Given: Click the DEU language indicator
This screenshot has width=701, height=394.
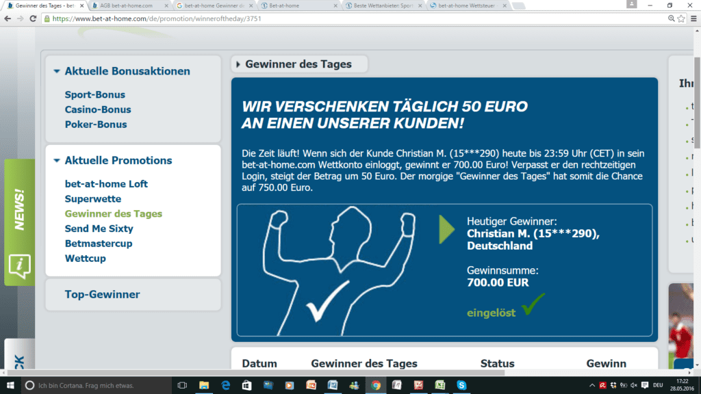Looking at the screenshot, I should pos(658,385).
